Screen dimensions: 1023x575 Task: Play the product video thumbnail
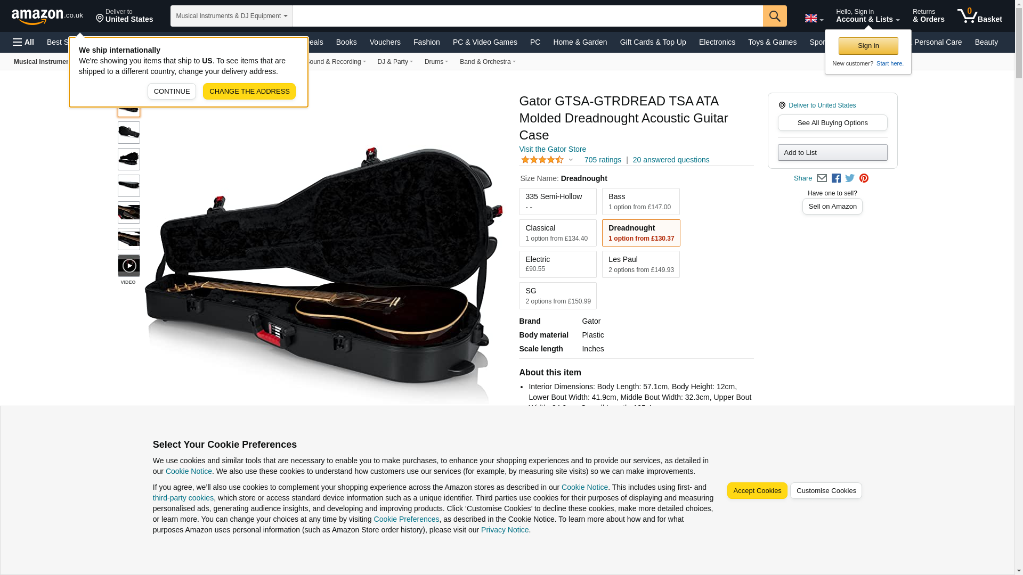click(x=129, y=266)
